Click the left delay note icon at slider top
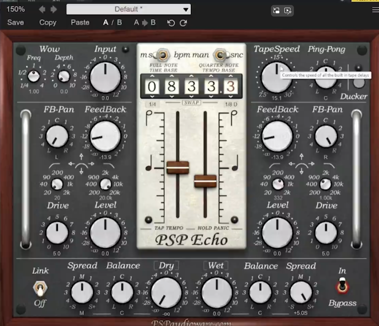 coord(149,118)
